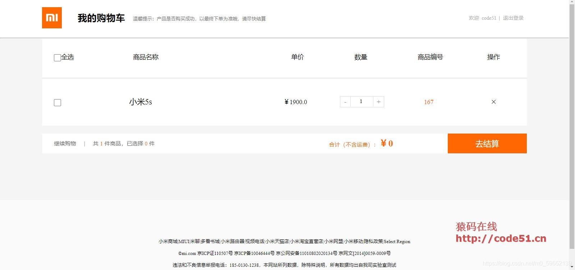
Task: Click the 我的购物车 page title
Action: [x=101, y=18]
